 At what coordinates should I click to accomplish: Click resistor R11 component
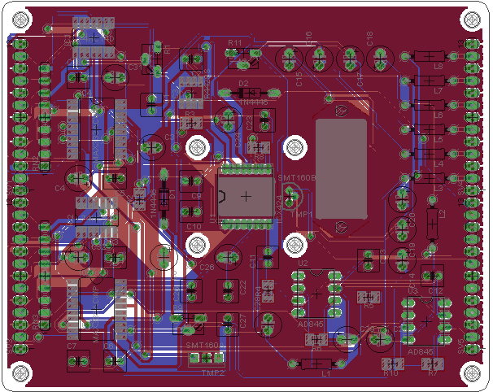pos(243,59)
